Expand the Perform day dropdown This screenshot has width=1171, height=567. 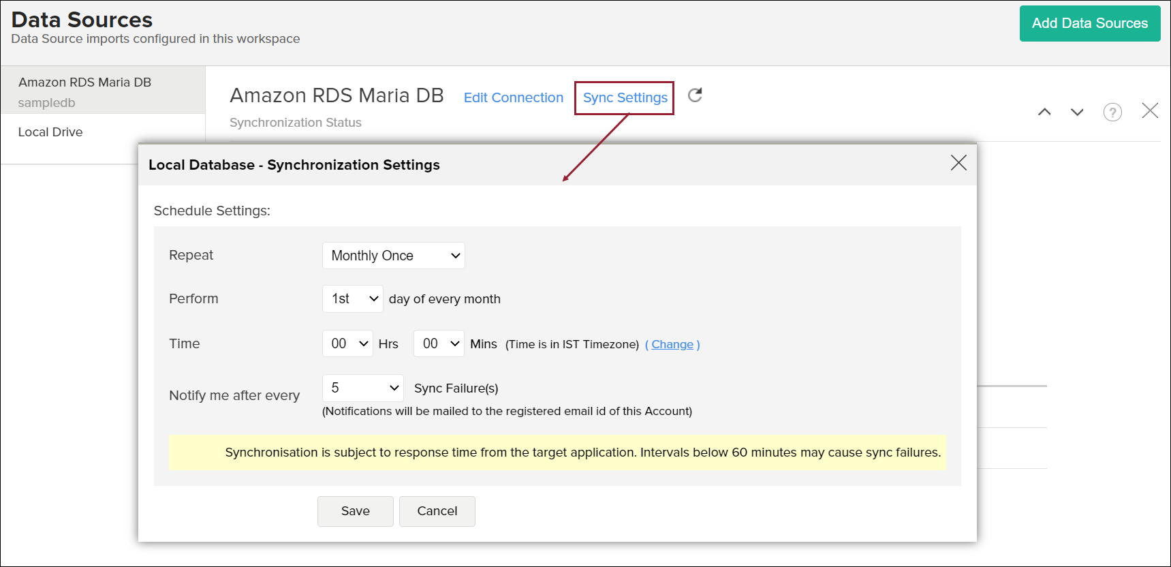[352, 298]
